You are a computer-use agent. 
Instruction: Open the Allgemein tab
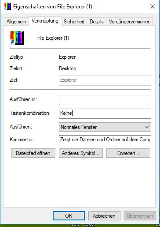coord(16,22)
